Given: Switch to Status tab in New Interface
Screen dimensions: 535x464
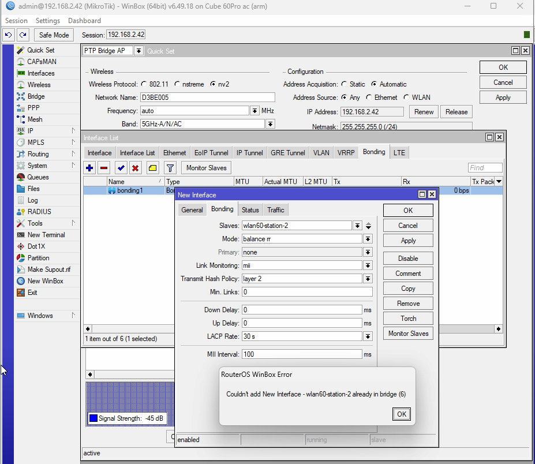Looking at the screenshot, I should point(250,210).
